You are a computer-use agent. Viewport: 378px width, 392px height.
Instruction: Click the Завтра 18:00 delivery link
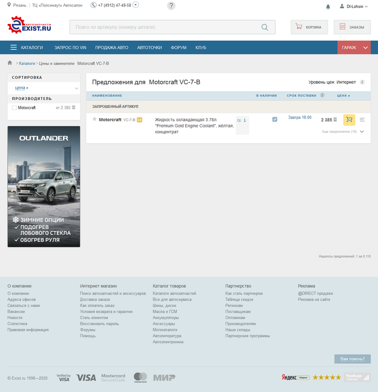click(x=300, y=117)
